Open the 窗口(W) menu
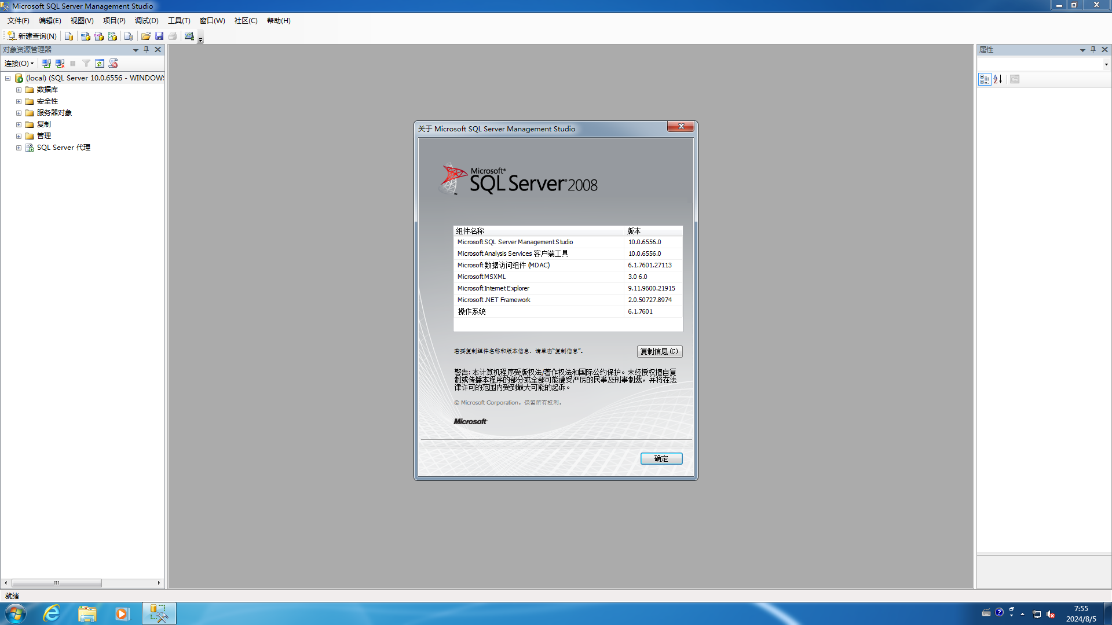The image size is (1112, 625). tap(213, 21)
